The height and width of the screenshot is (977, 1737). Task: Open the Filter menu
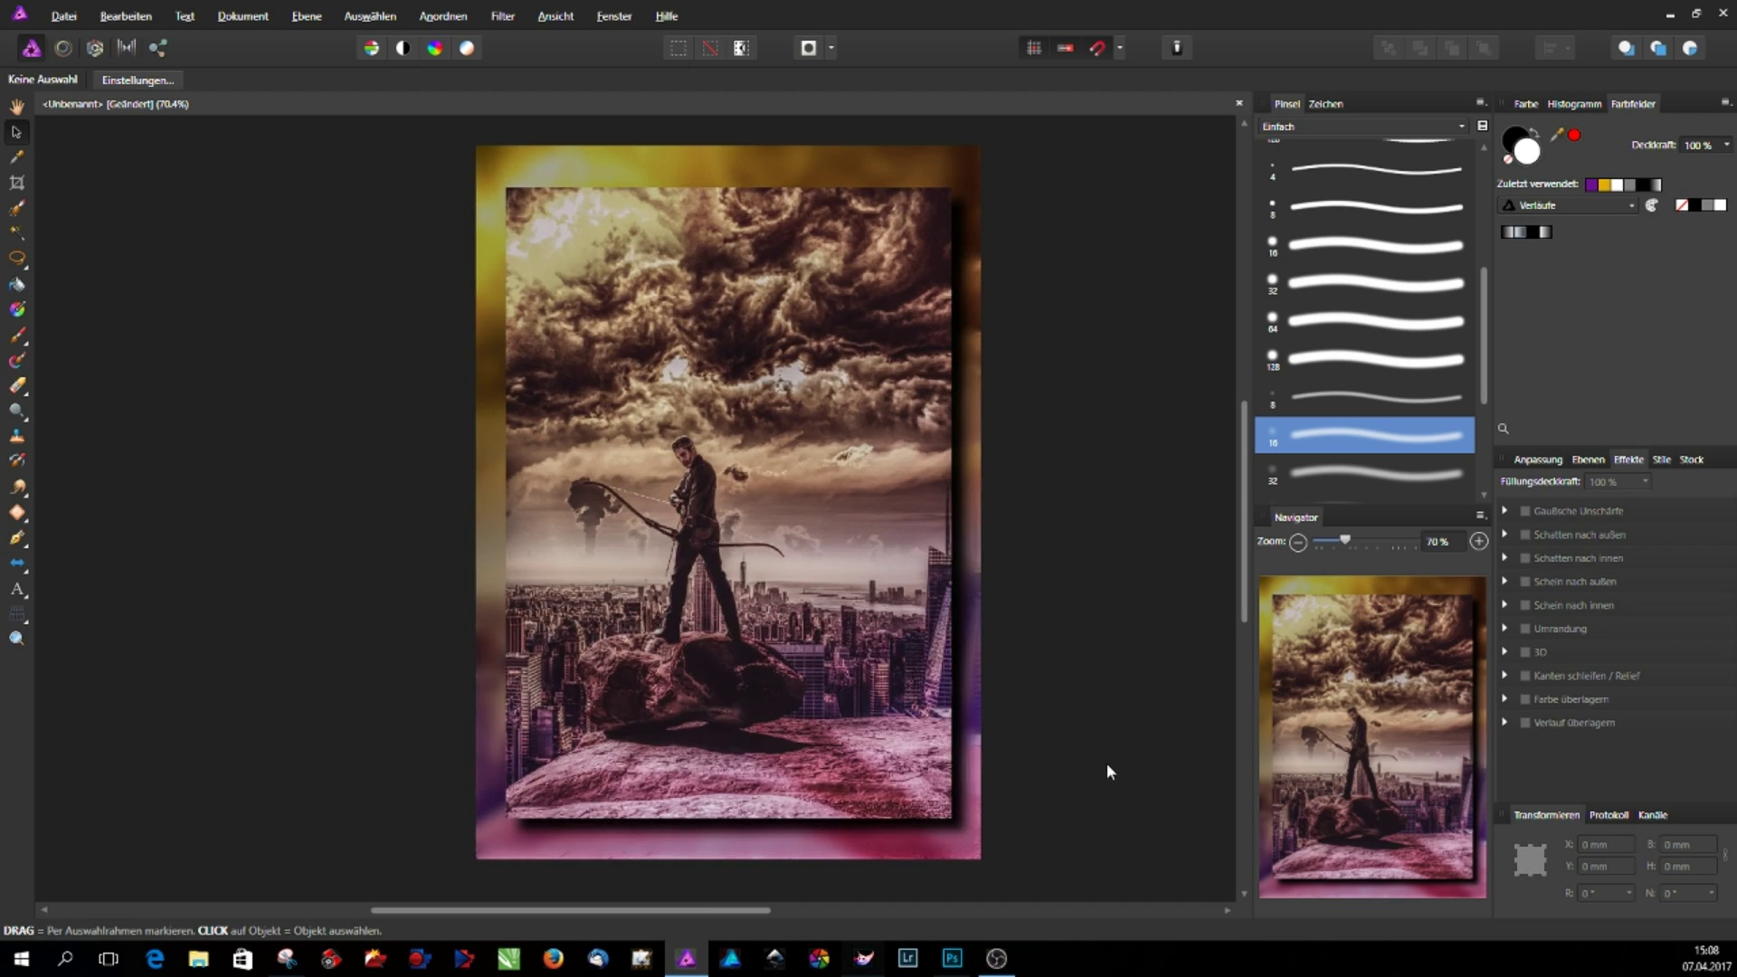(502, 16)
